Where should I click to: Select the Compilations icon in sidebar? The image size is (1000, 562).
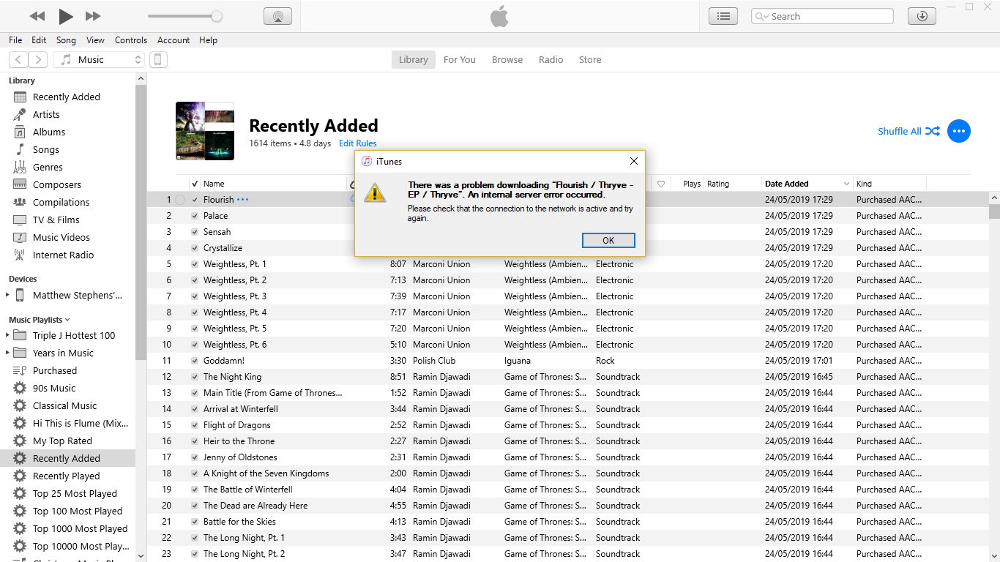point(20,202)
